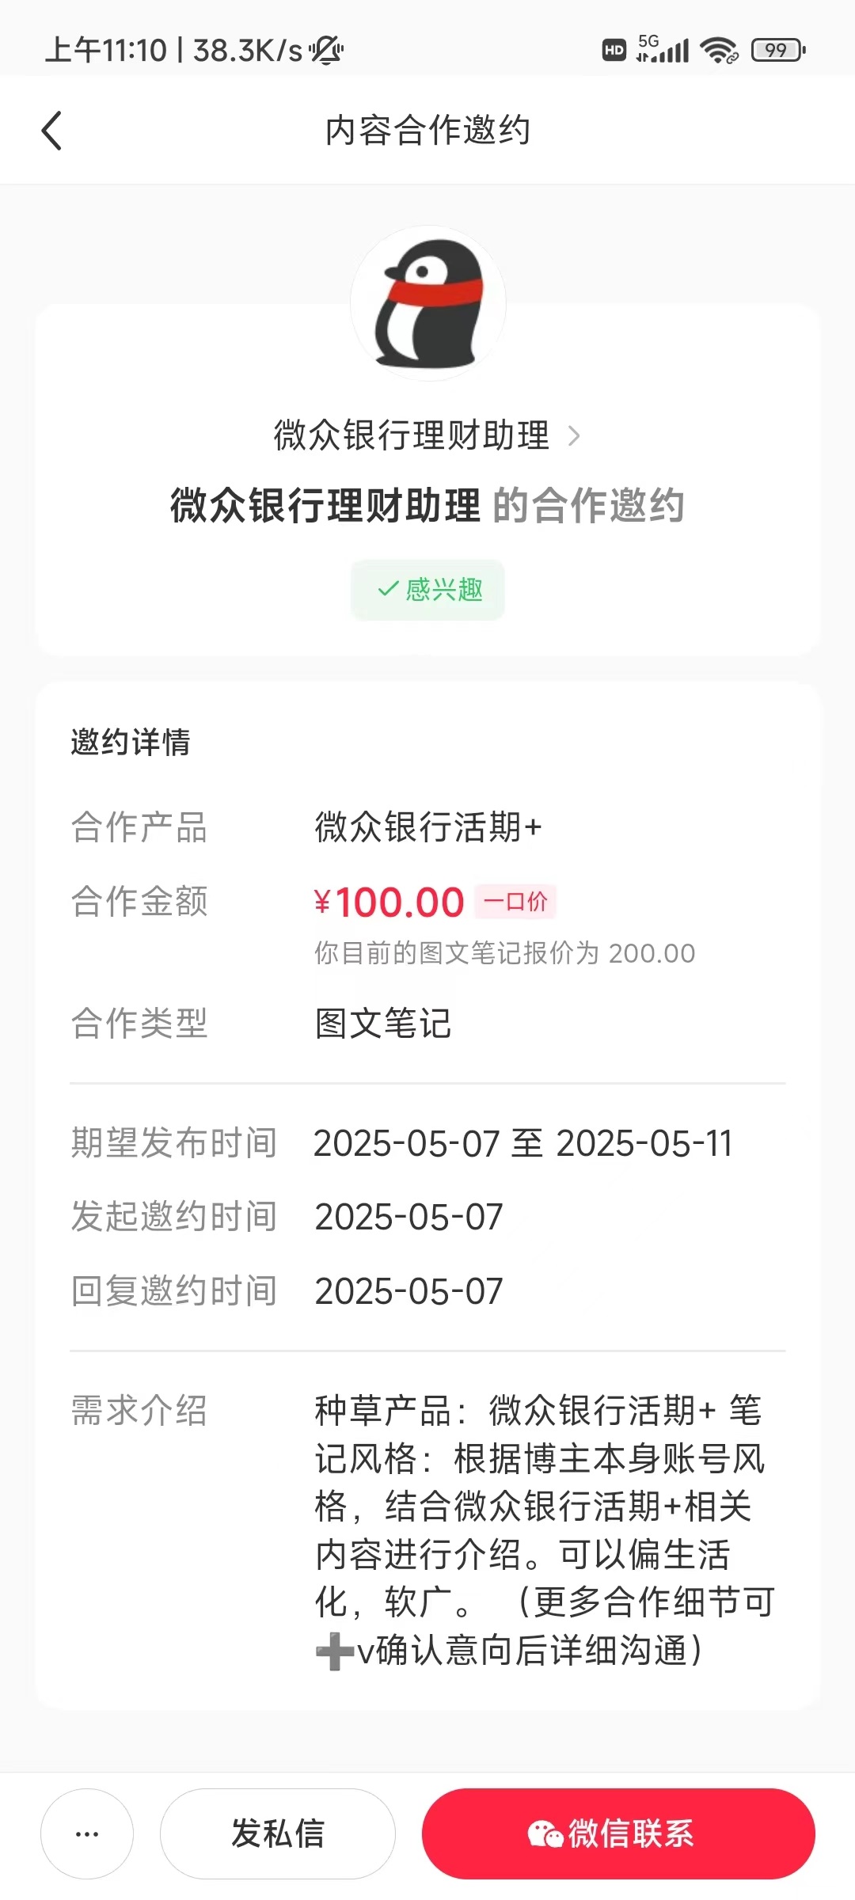The image size is (855, 1900).
Task: Open the penguin avatar profile picture
Action: coord(427,303)
